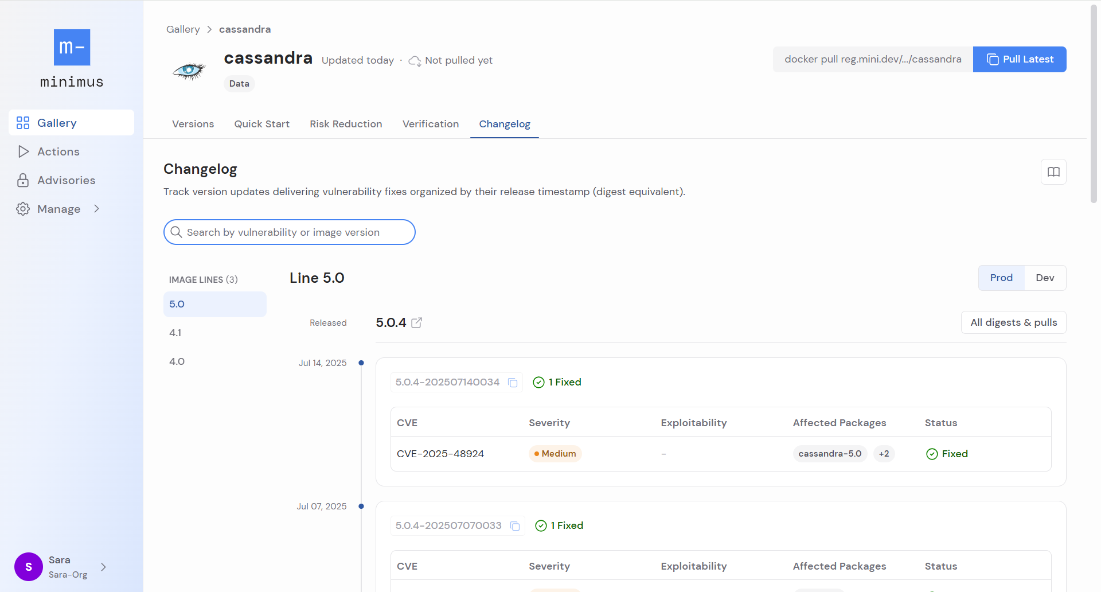
Task: Click the Sara user avatar
Action: pyautogui.click(x=29, y=567)
